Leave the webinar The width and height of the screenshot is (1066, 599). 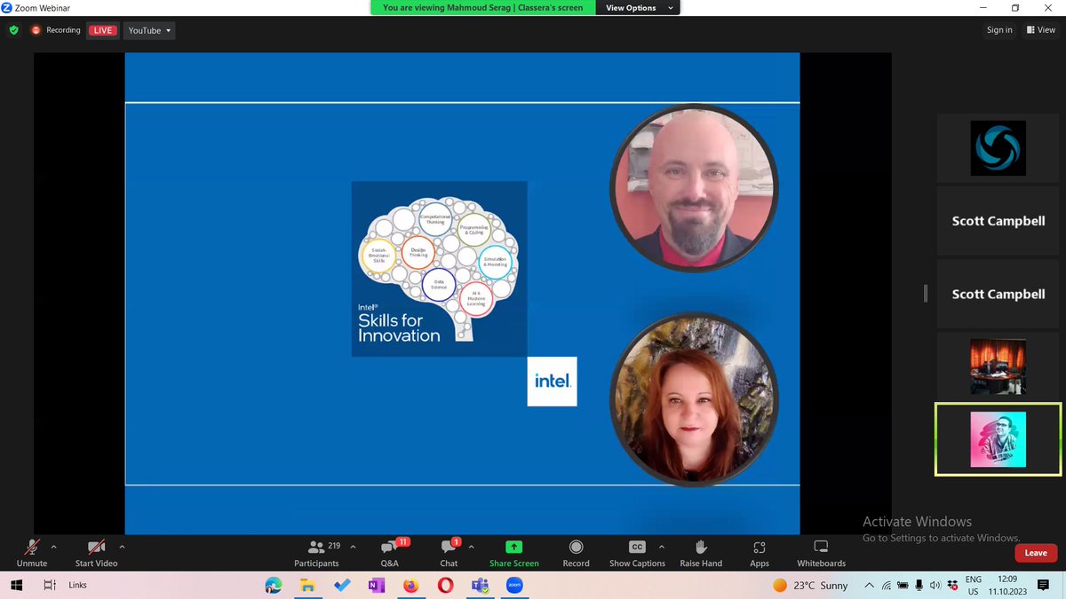[x=1036, y=553]
